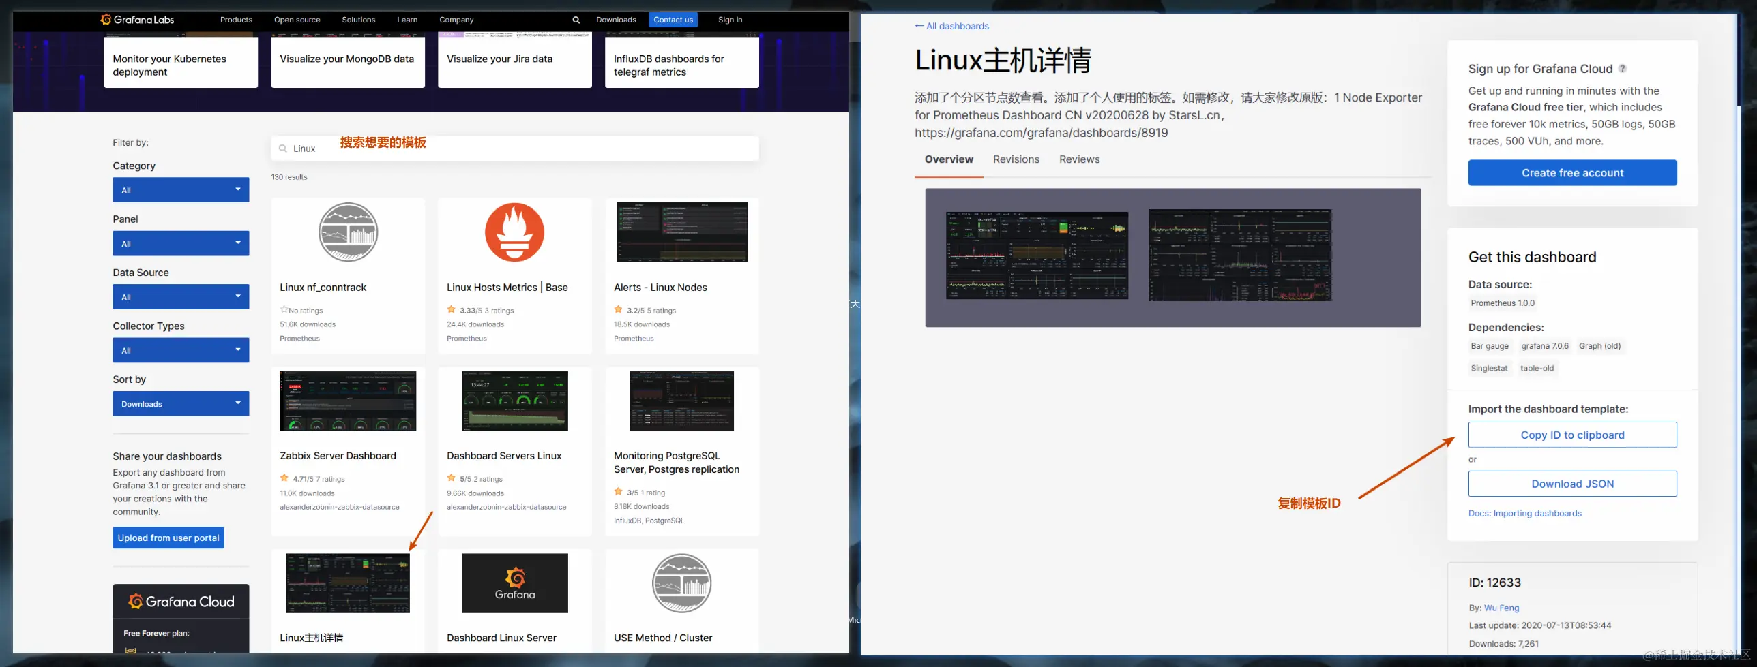Open the Sort by Downloads dropdown

181,404
